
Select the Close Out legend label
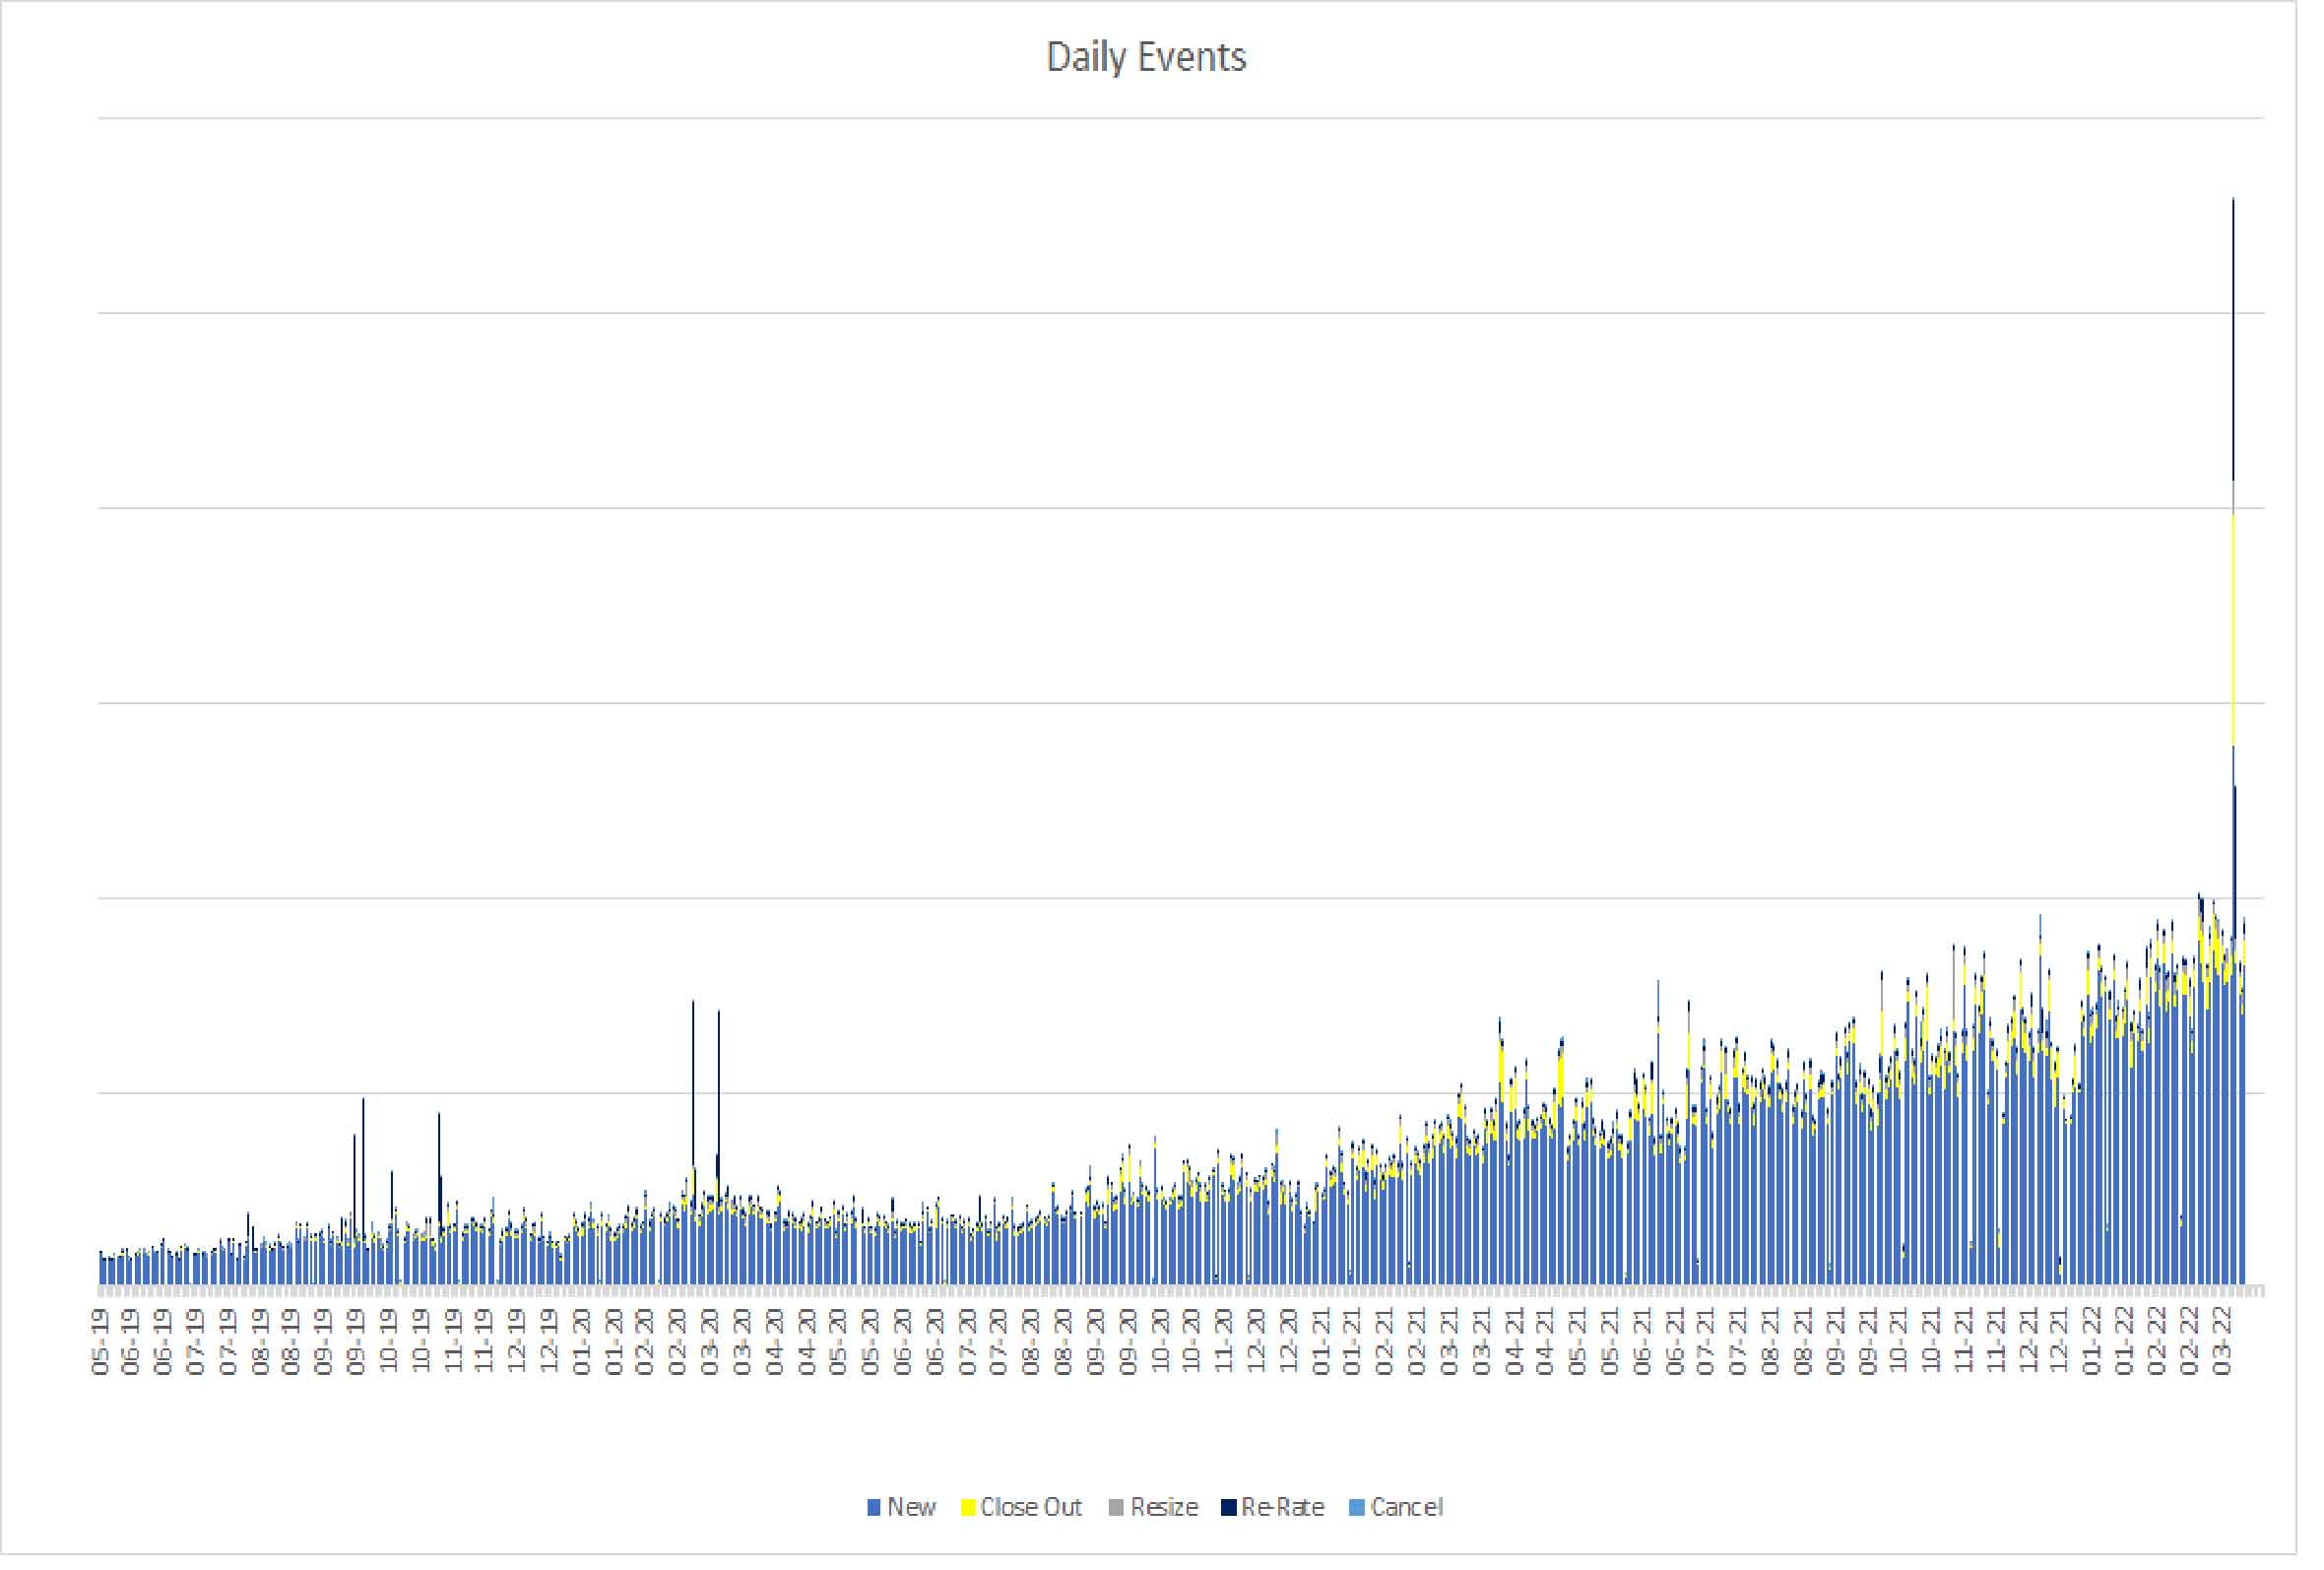1031,1507
